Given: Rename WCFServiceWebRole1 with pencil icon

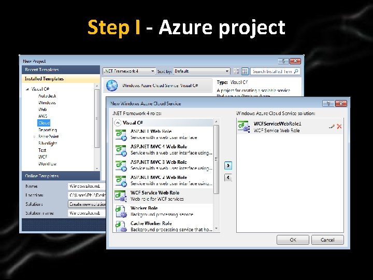Looking at the screenshot, I should pyautogui.click(x=332, y=127).
